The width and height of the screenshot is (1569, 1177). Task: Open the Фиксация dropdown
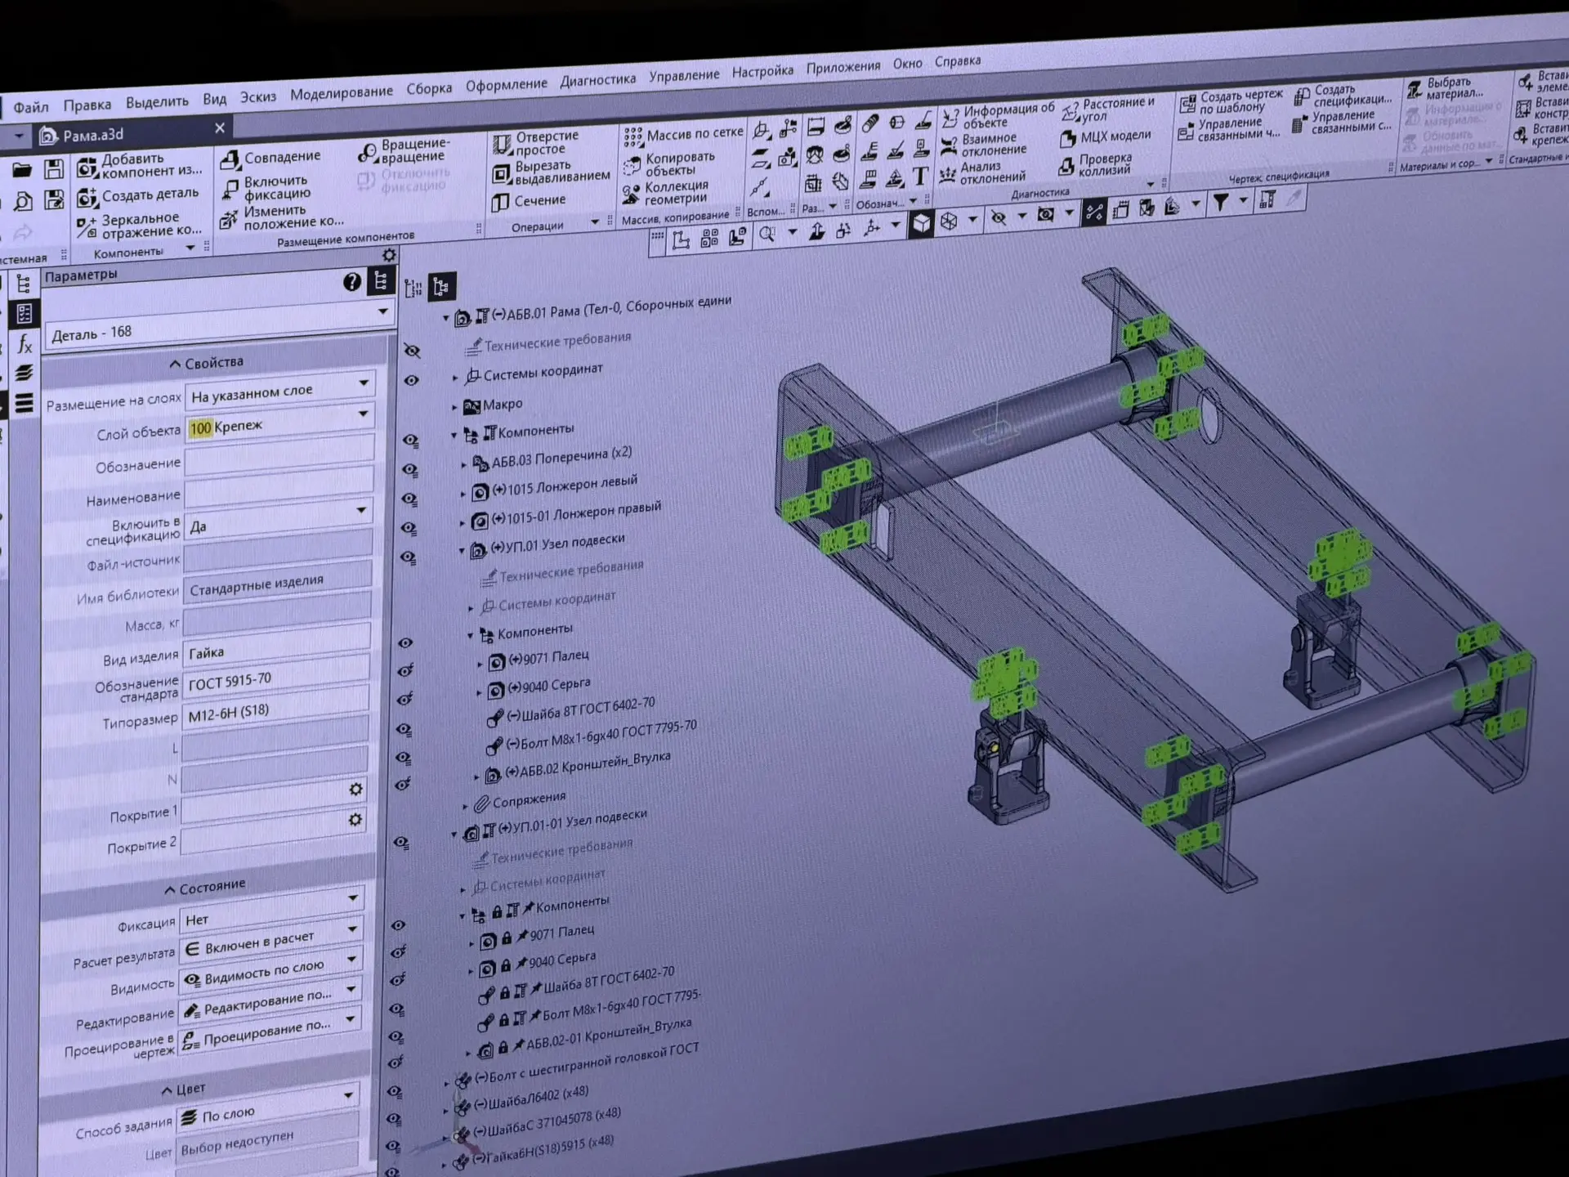[x=353, y=897]
